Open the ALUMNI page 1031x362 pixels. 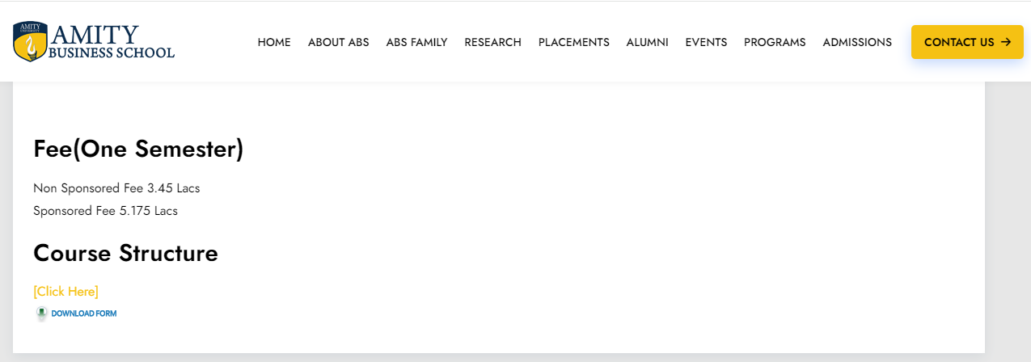pyautogui.click(x=647, y=42)
